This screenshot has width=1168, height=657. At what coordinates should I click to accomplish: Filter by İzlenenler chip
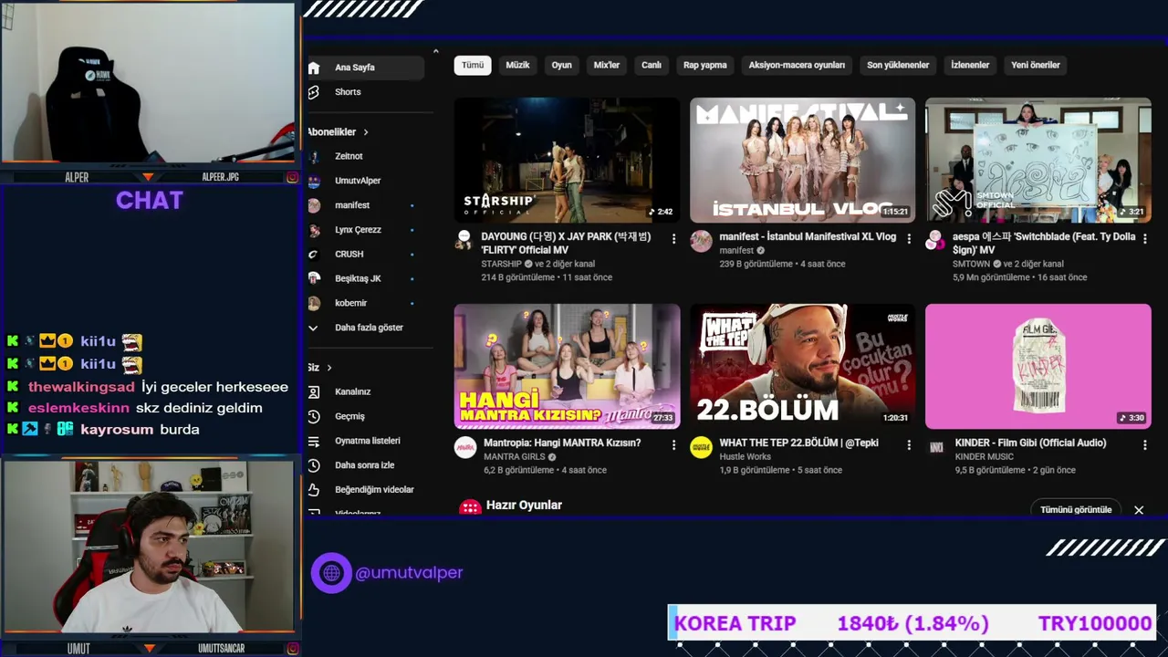[970, 65]
